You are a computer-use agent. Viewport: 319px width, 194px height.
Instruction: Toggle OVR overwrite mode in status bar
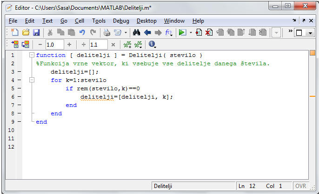pos(300,186)
